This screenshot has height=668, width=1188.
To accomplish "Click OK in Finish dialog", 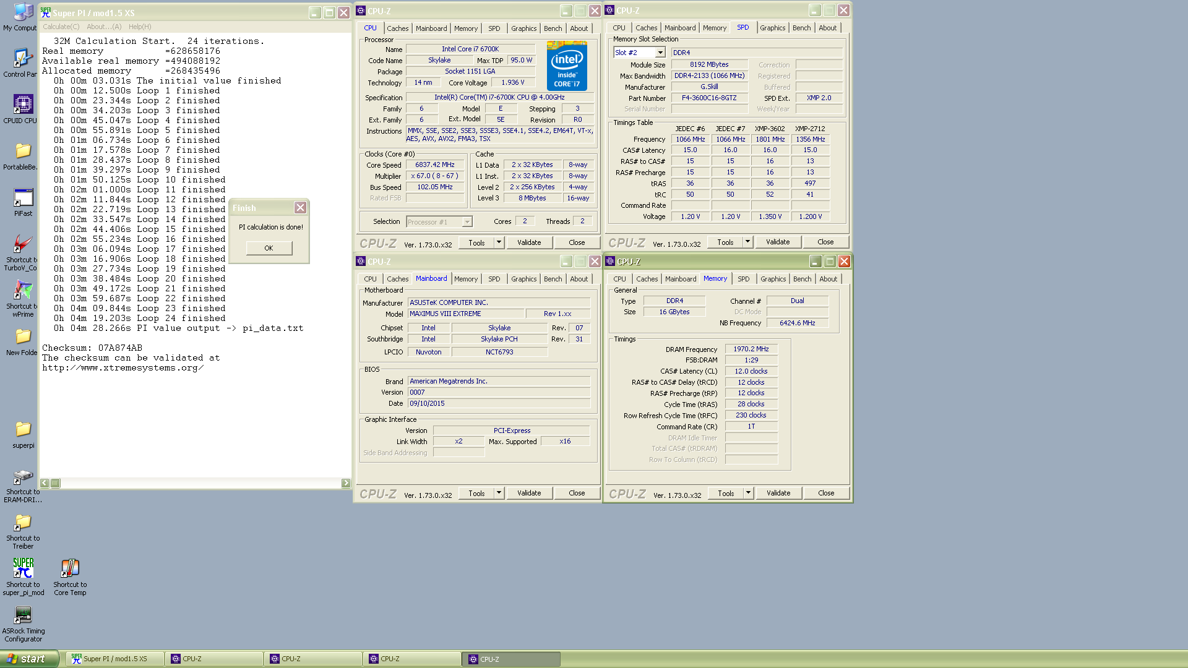I will pos(269,248).
